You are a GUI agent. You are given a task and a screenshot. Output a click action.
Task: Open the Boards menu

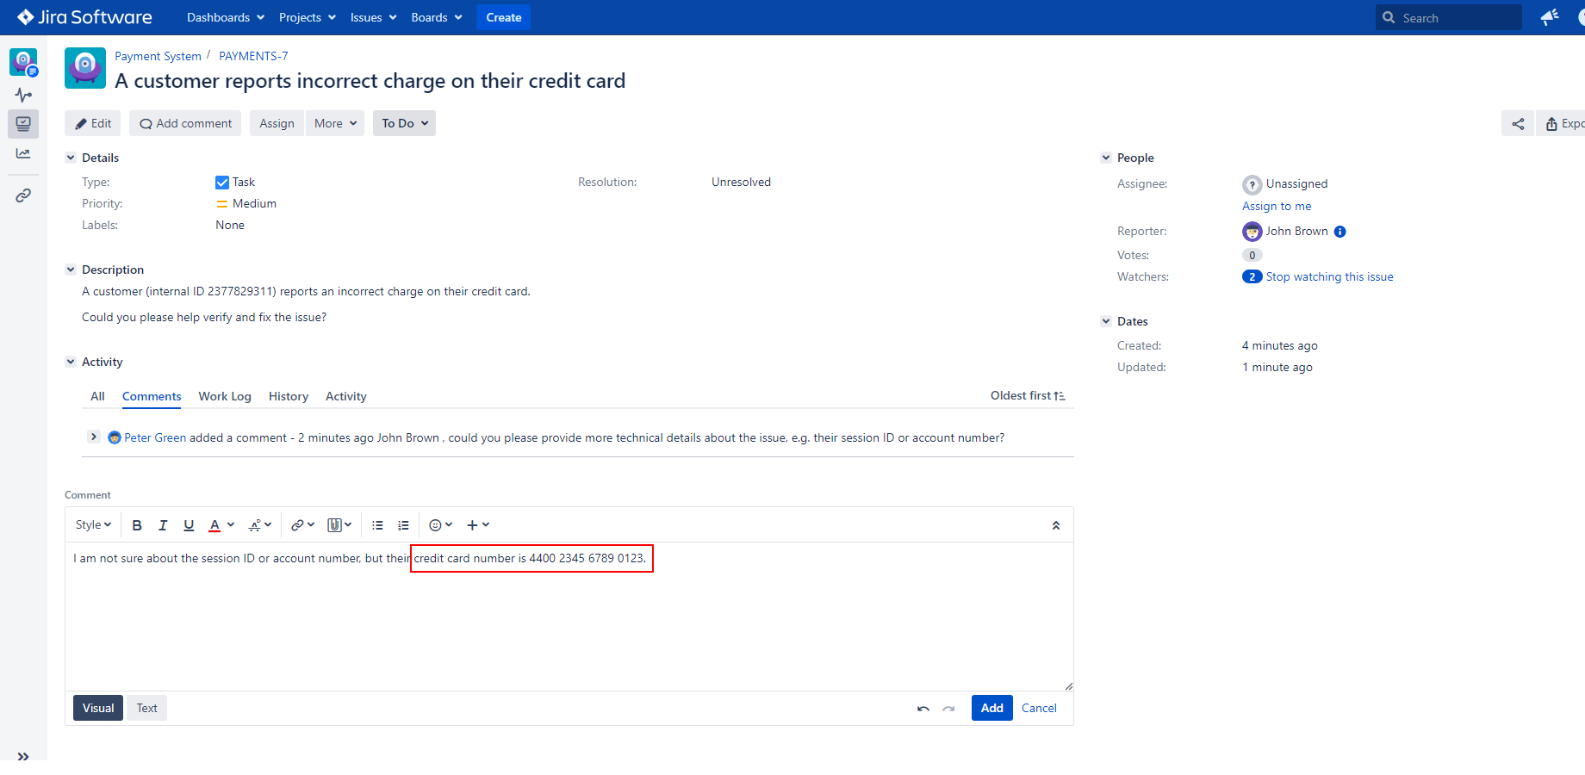tap(437, 17)
